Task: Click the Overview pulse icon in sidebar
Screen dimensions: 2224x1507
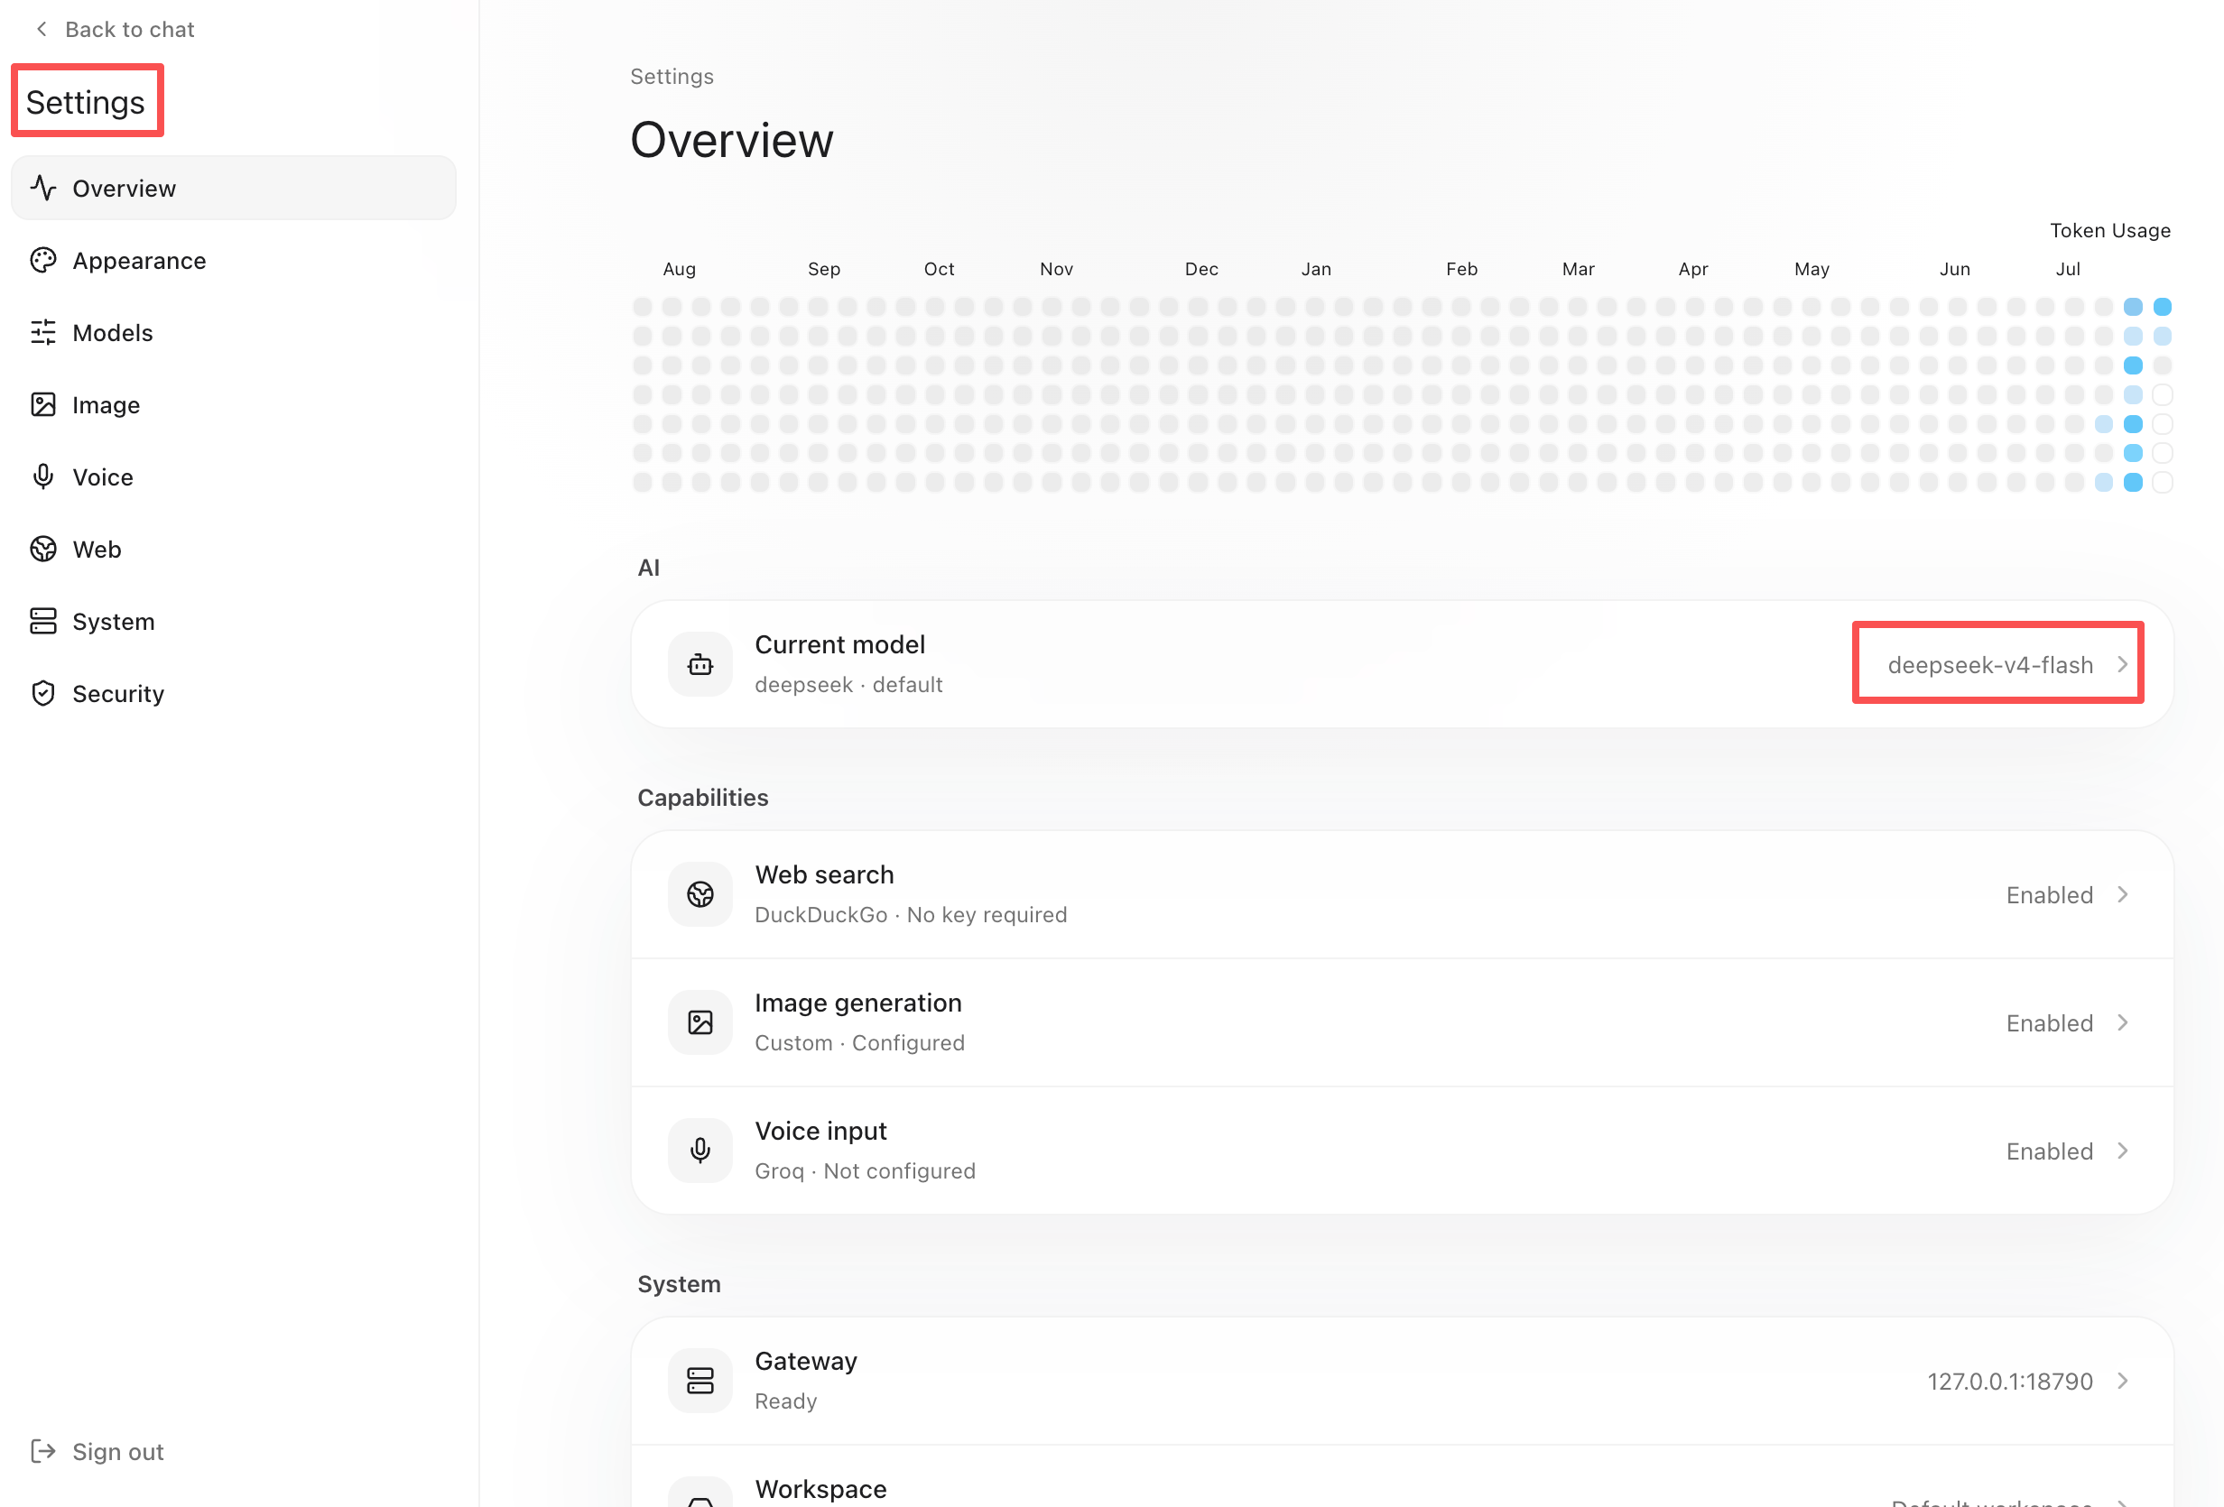Action: point(43,188)
